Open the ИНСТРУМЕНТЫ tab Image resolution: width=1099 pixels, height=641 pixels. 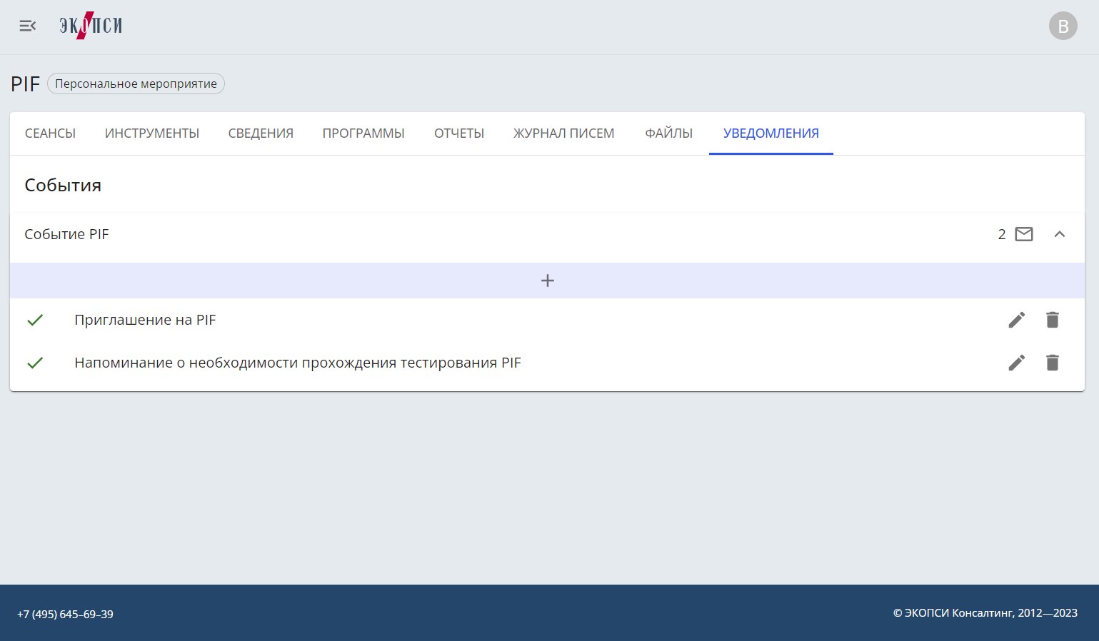tap(152, 133)
